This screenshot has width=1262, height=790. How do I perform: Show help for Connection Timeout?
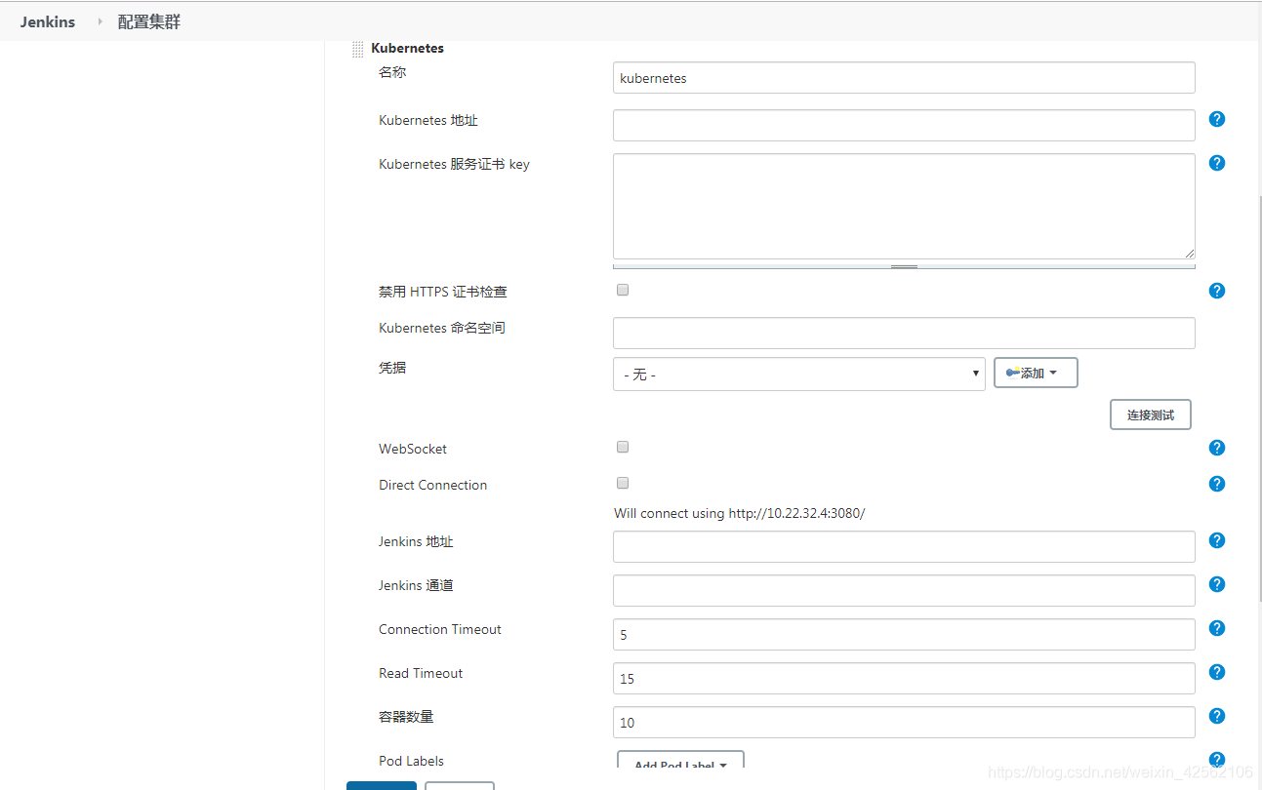[x=1216, y=628]
